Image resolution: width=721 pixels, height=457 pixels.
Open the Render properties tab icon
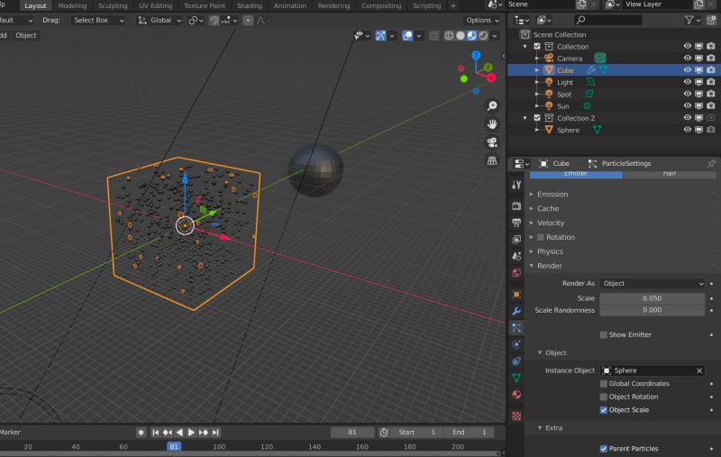coord(516,206)
